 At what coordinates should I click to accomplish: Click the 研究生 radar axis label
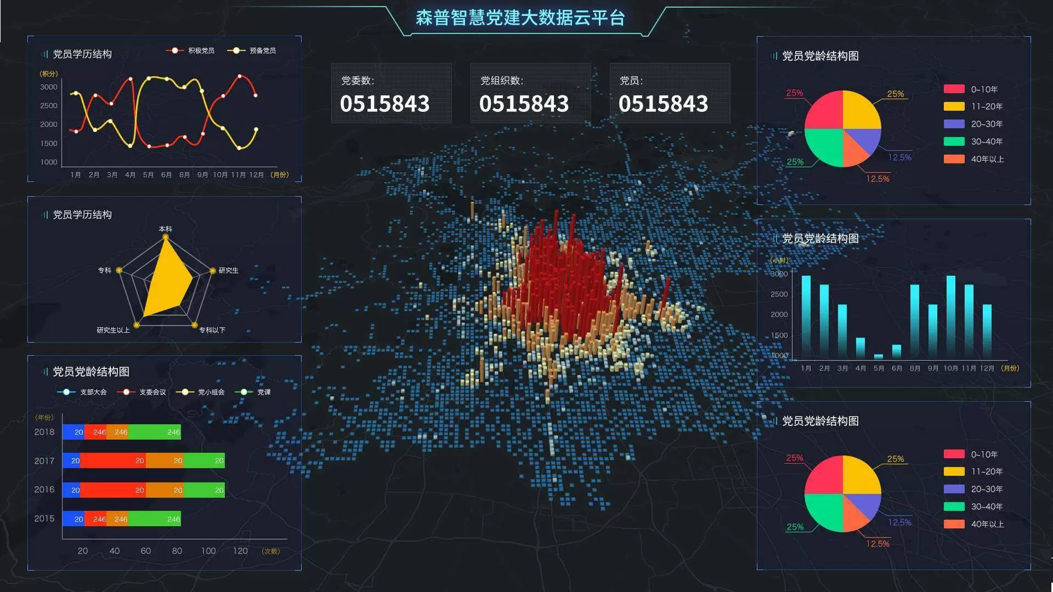tap(228, 270)
